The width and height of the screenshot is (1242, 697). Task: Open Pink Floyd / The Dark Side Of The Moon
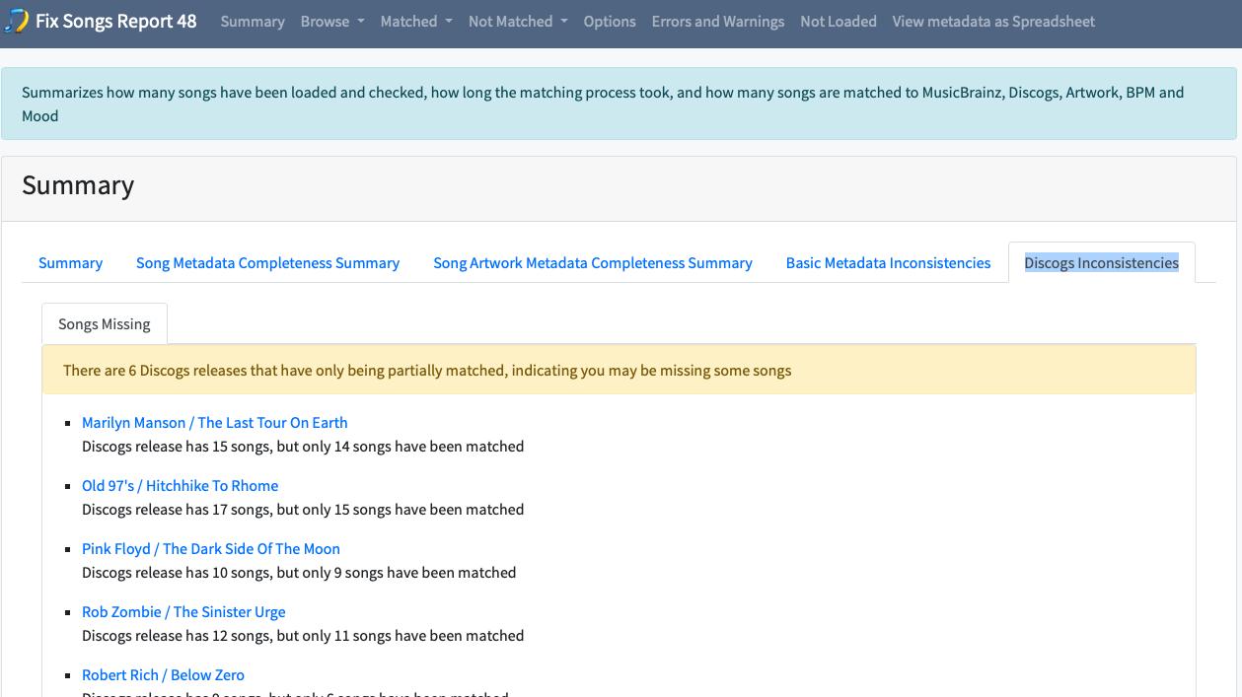(x=211, y=548)
